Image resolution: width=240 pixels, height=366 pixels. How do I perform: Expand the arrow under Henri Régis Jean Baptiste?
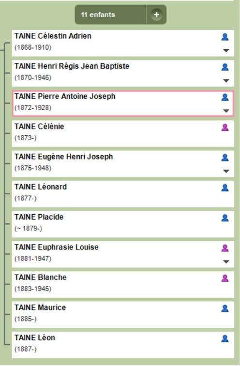(x=226, y=81)
